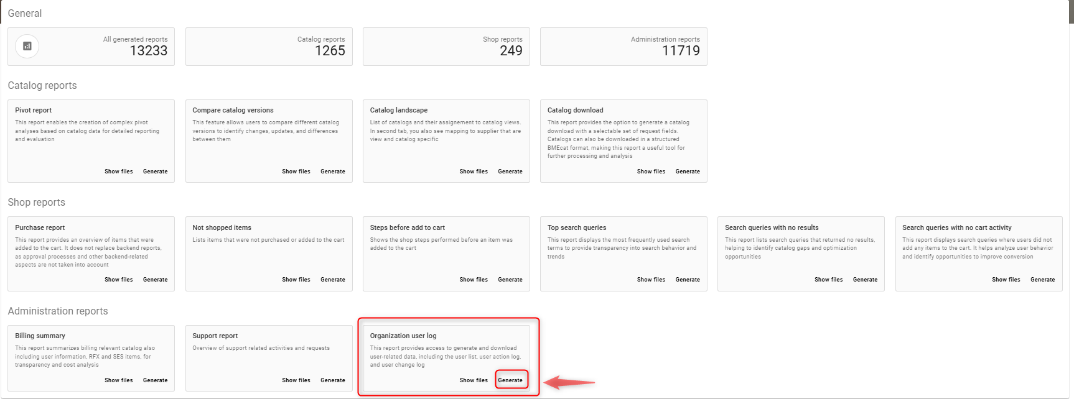Image resolution: width=1074 pixels, height=399 pixels.
Task: Click the vertical scrollbar on the right edge
Action: tap(1071, 12)
